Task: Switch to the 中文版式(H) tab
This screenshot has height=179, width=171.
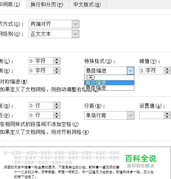Action: click(88, 4)
